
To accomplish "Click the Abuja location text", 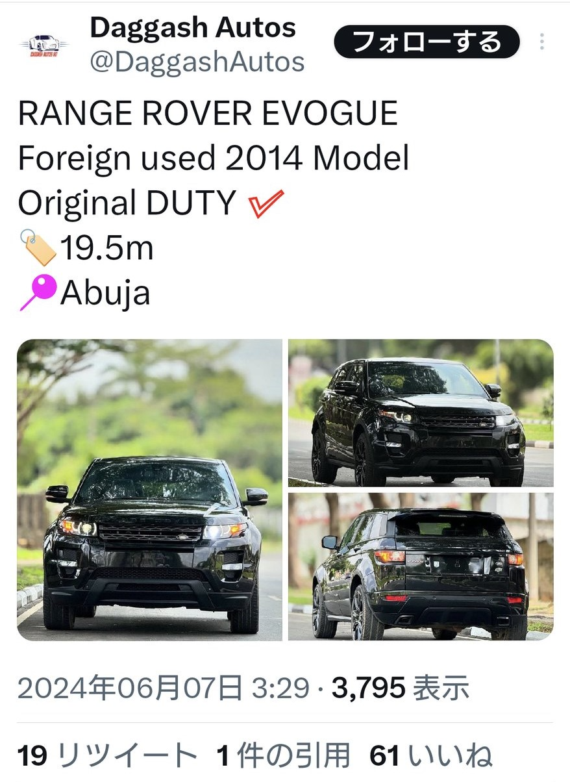I will pos(105,293).
